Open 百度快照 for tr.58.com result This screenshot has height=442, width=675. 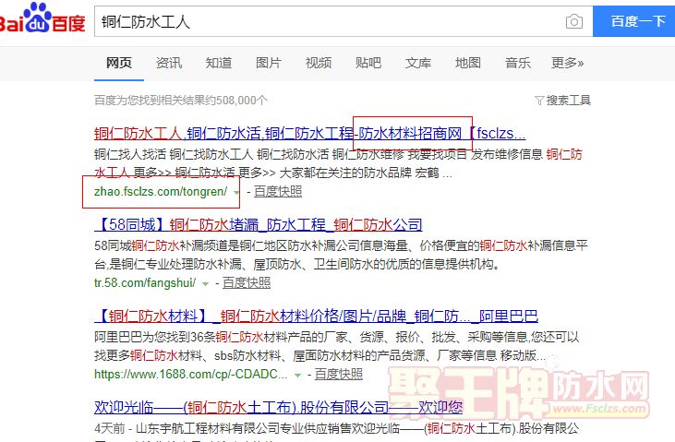(247, 282)
